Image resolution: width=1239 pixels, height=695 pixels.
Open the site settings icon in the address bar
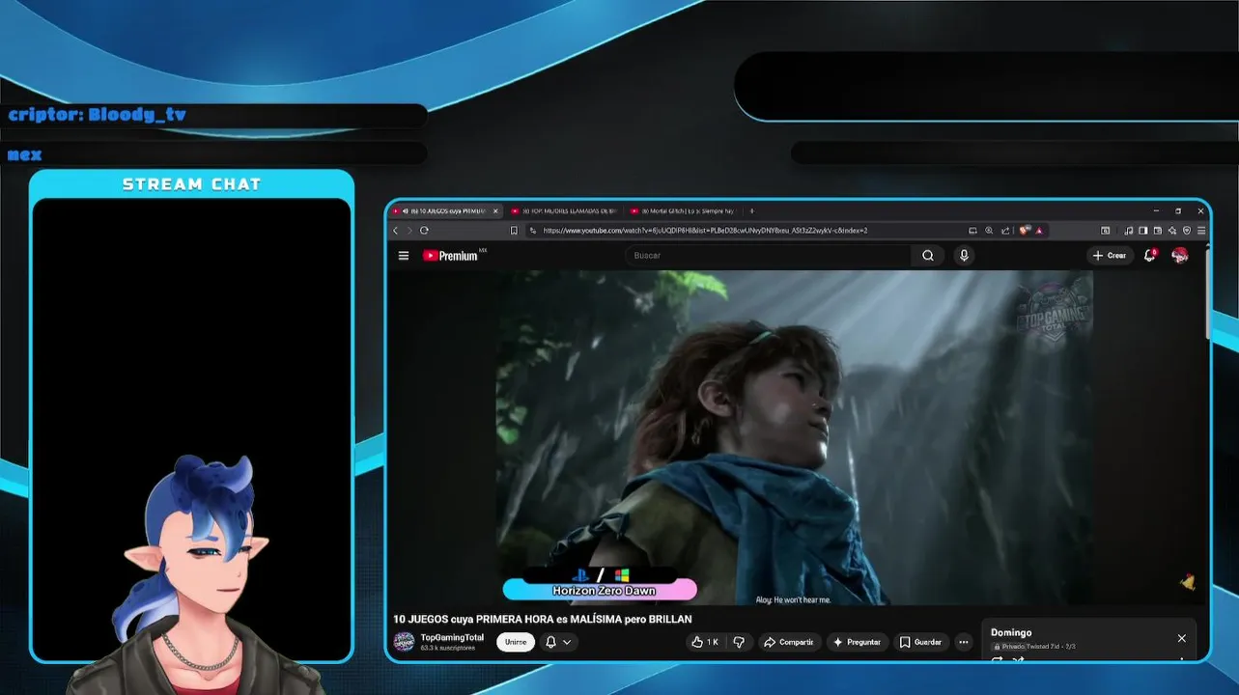533,231
